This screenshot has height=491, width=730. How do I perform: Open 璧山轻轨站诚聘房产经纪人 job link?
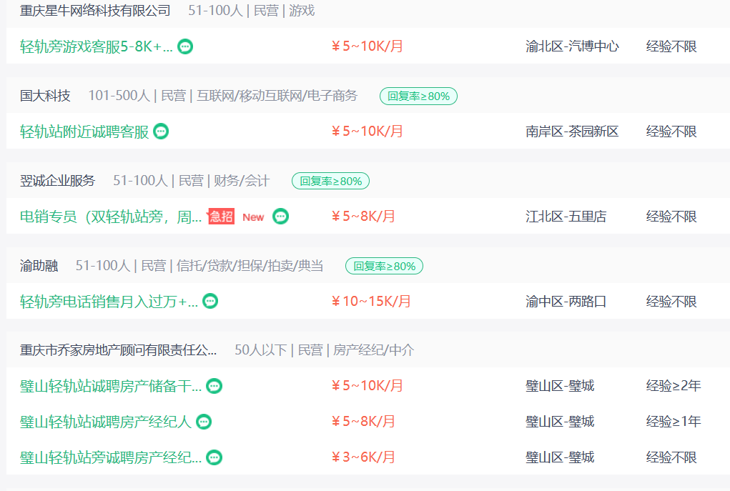pos(106,422)
